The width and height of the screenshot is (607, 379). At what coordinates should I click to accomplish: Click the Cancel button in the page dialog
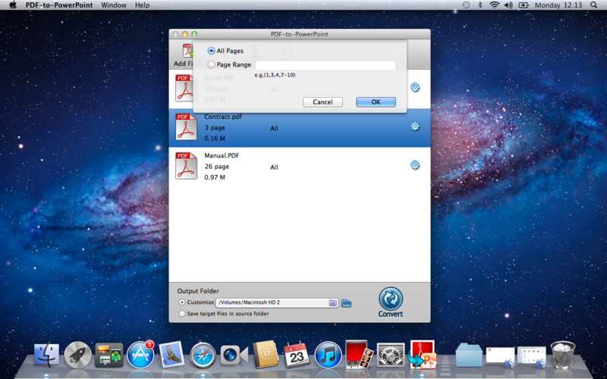click(x=322, y=102)
